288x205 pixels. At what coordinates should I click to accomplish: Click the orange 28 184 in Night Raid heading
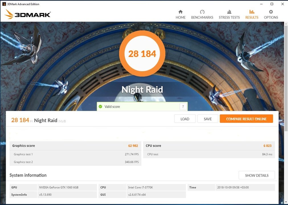[x=20, y=120]
